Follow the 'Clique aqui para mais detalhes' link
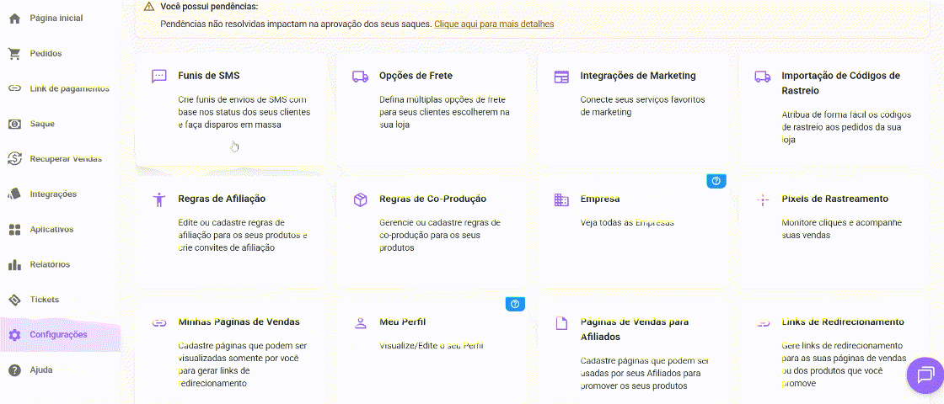Screen dimensions: 944x404 click(x=494, y=24)
